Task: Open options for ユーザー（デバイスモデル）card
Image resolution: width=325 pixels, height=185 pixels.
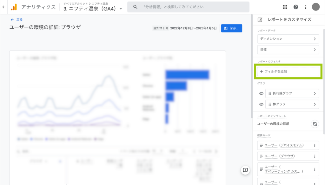Action: (x=315, y=145)
